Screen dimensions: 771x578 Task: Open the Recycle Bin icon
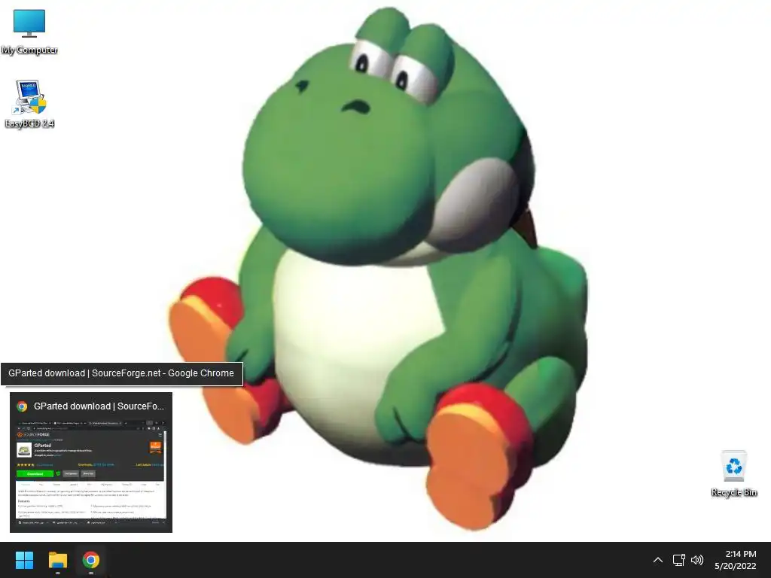click(x=733, y=473)
